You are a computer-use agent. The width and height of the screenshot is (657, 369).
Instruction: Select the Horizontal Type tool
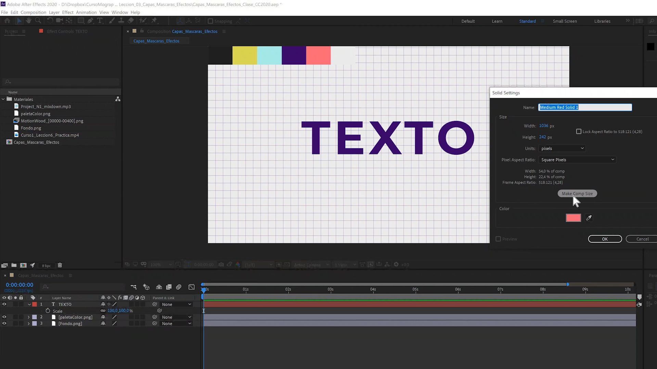[x=100, y=21]
